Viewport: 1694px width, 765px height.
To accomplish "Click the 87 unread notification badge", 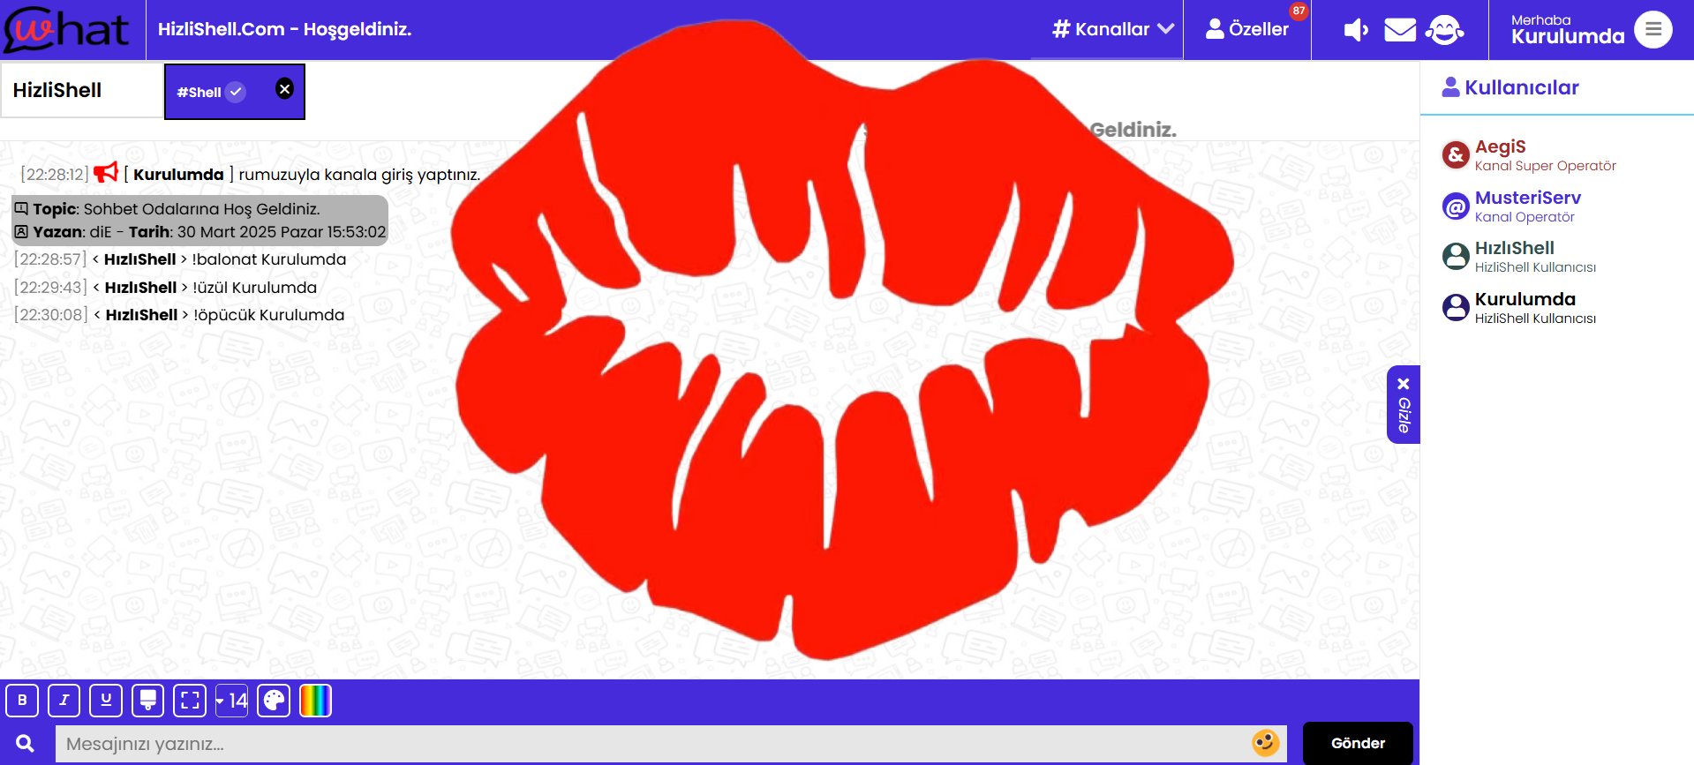I will (x=1299, y=11).
